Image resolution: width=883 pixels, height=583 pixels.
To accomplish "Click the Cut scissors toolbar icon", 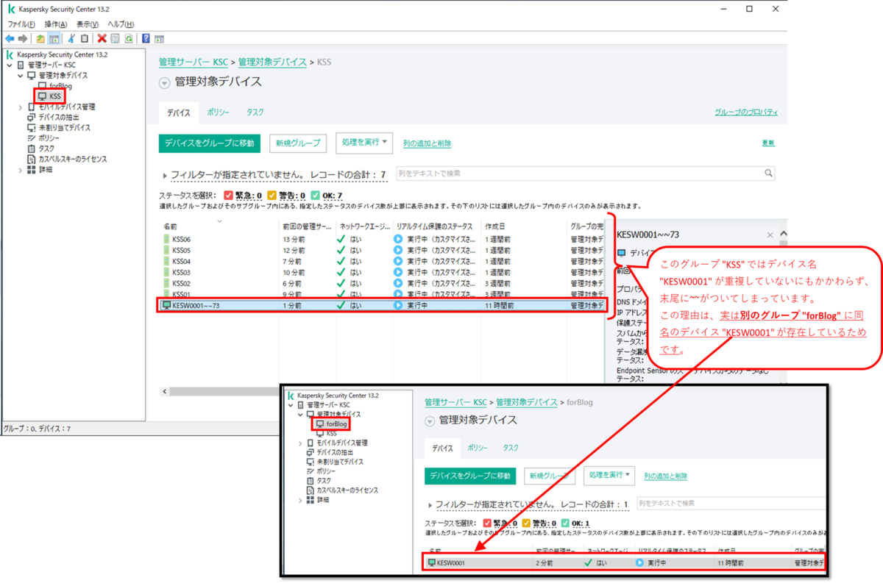I will point(71,38).
